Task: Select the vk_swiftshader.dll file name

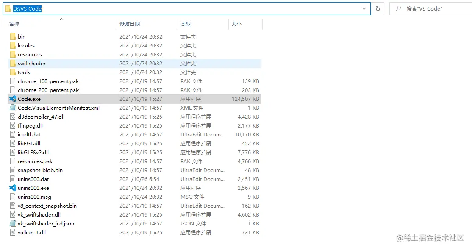Action: coord(39,215)
